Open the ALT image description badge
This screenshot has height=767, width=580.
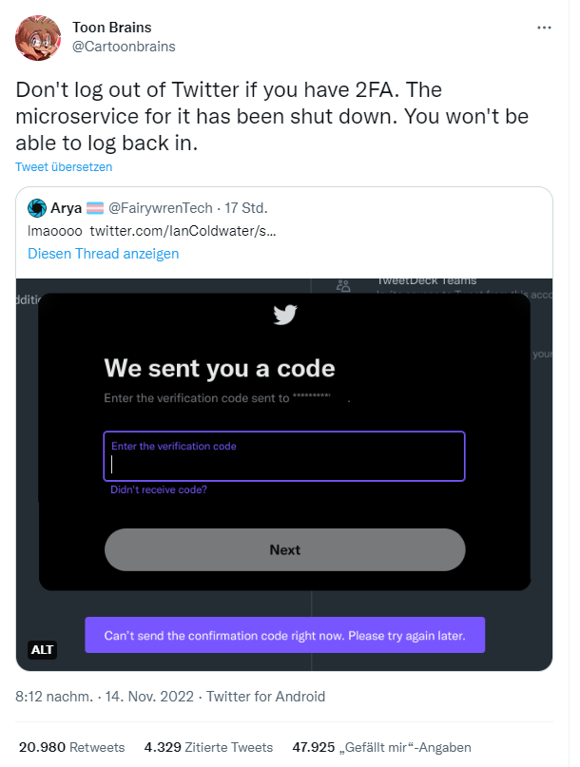pos(42,650)
